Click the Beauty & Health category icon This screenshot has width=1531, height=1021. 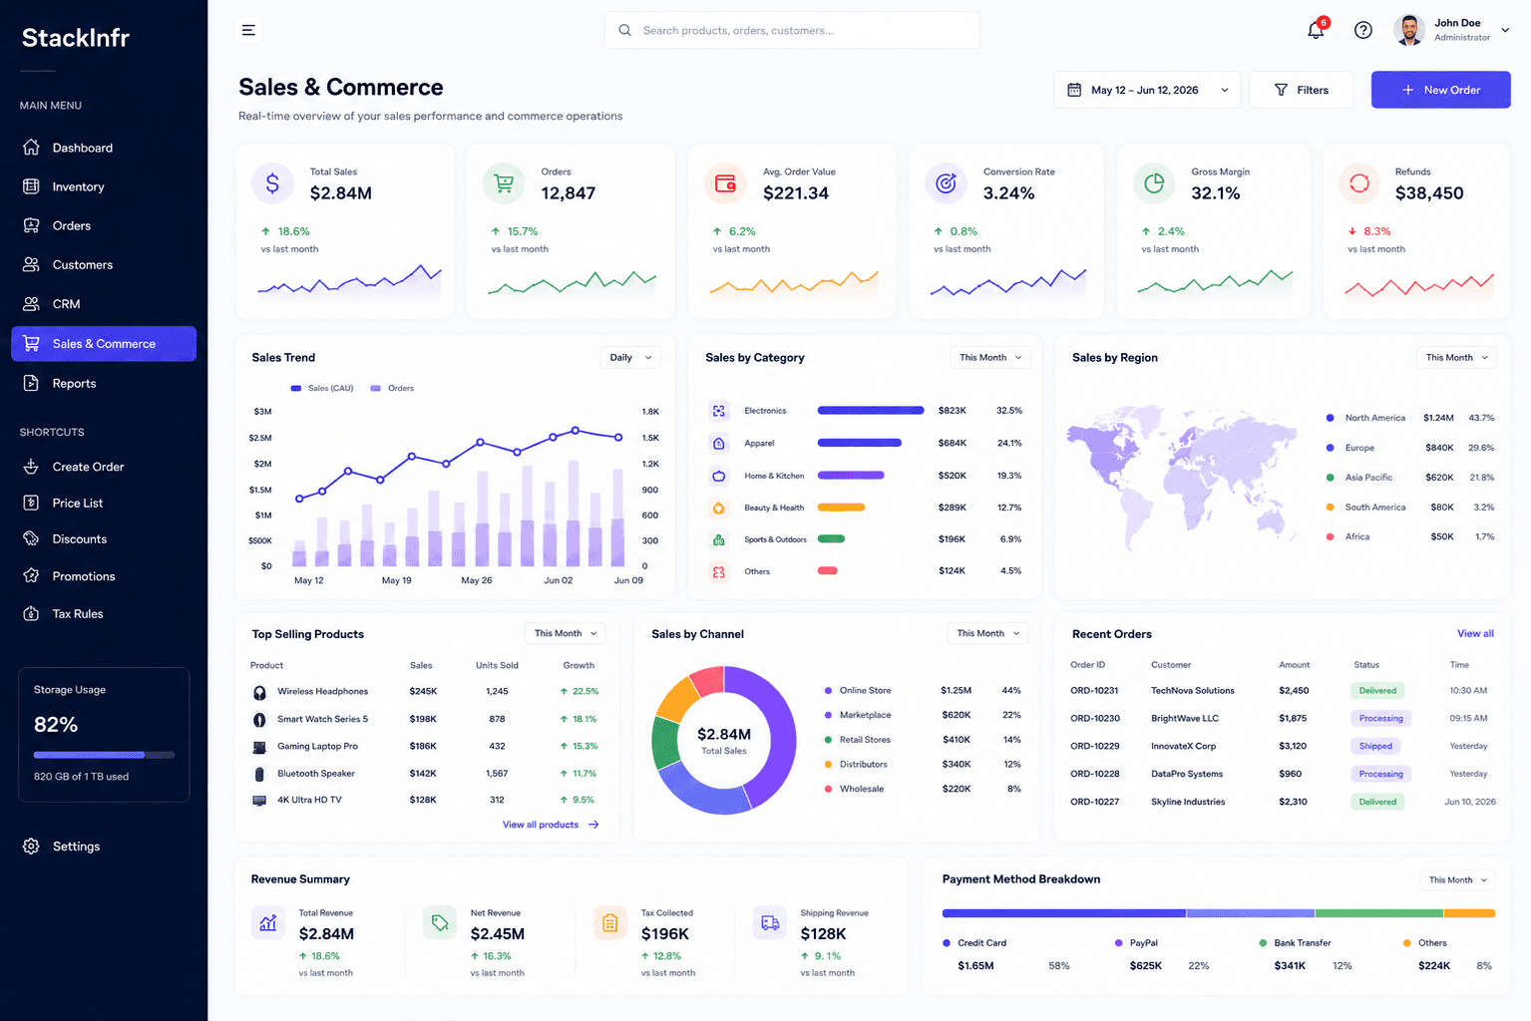[x=718, y=508]
